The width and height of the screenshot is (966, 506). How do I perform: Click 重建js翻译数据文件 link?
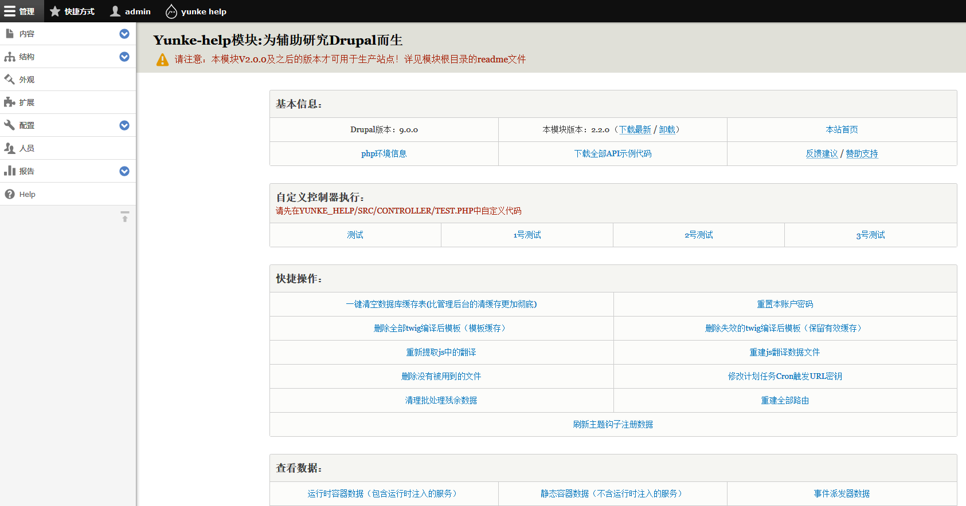tap(785, 353)
